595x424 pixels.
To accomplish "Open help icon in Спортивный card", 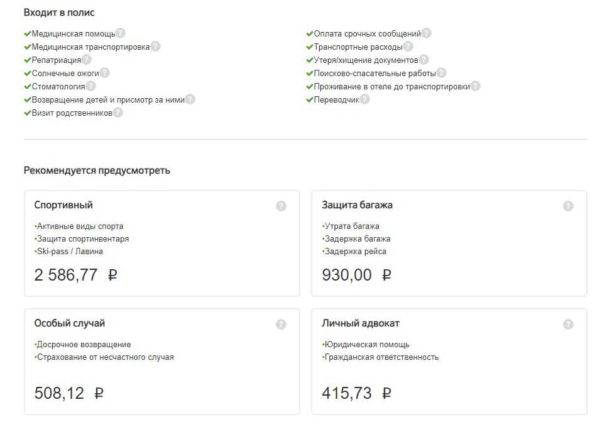I will pyautogui.click(x=281, y=206).
